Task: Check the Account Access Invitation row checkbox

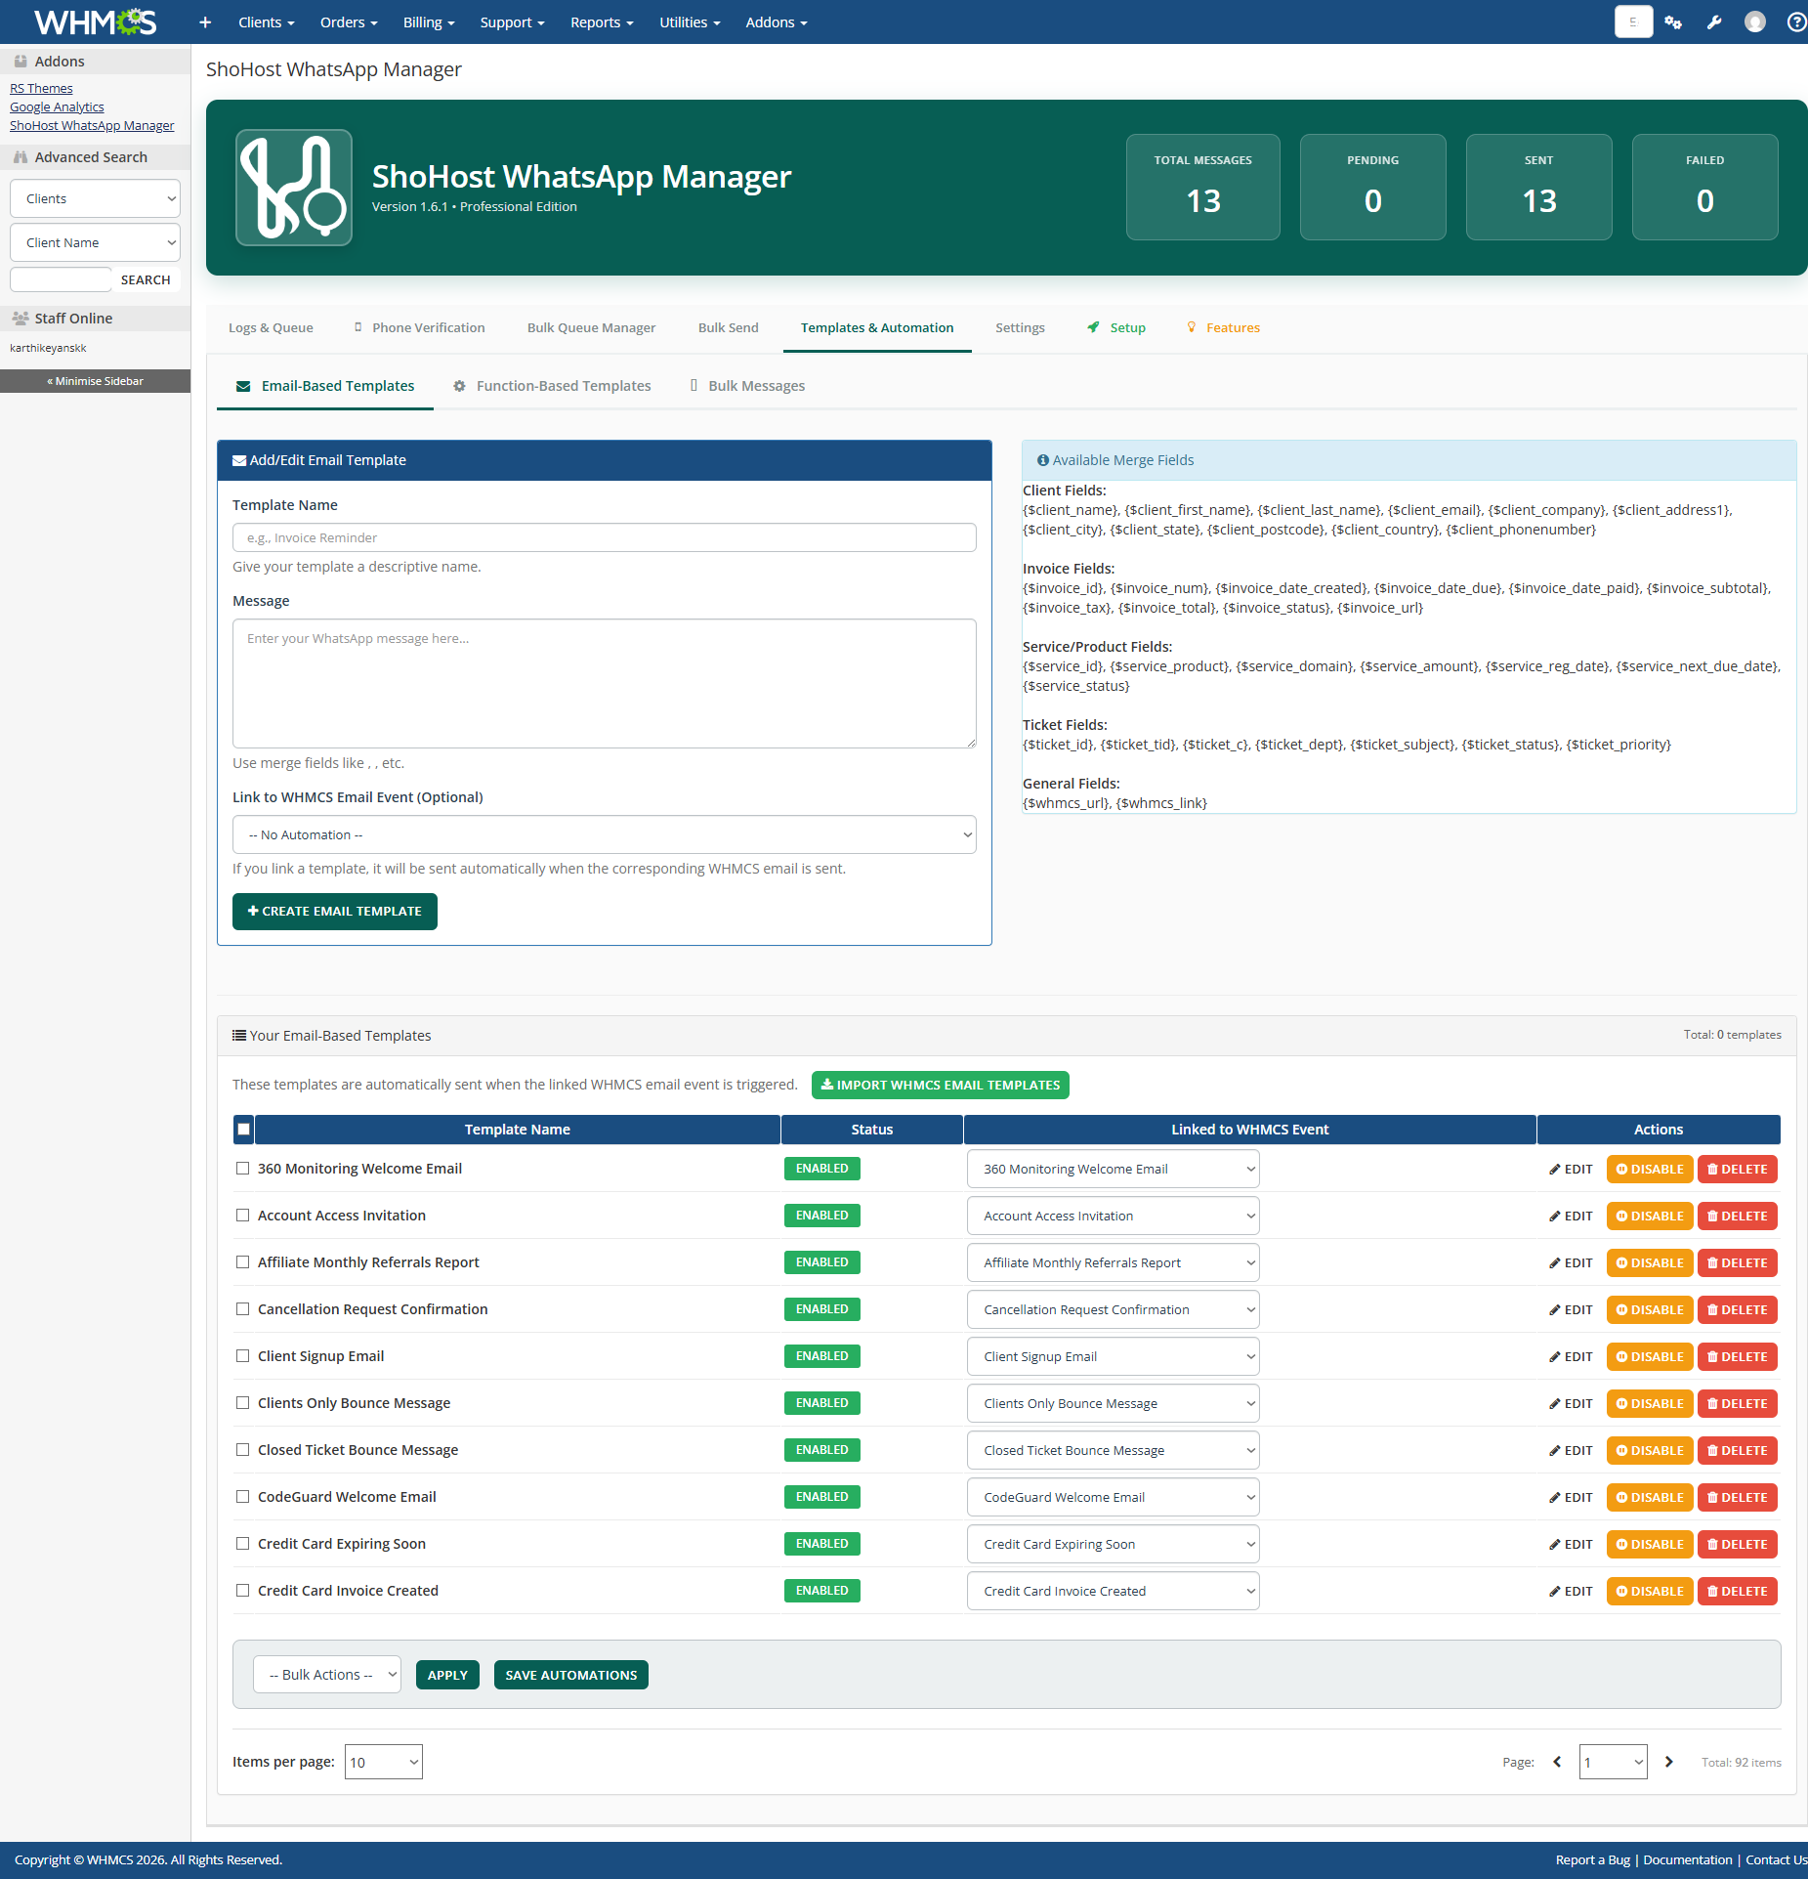Action: (242, 1215)
